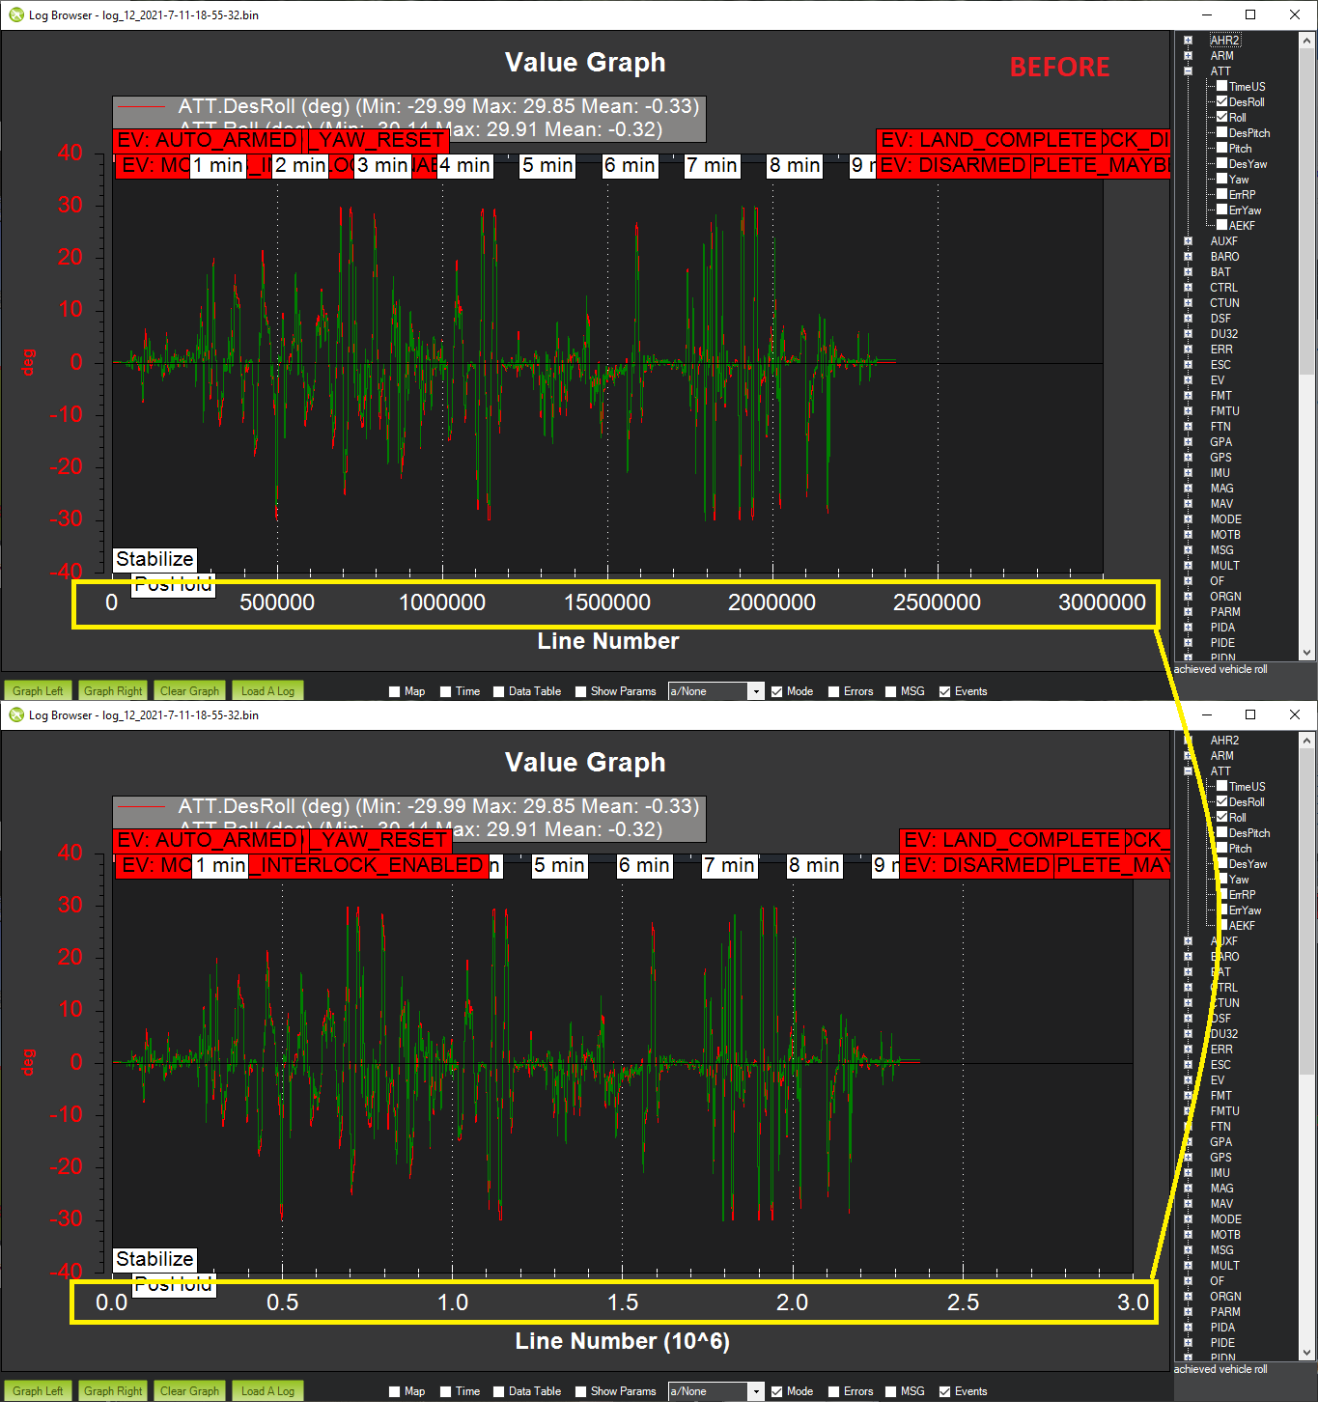The height and width of the screenshot is (1428, 1318).
Task: Select the ORGN item in the lower window tree
Action: pyautogui.click(x=1225, y=1297)
